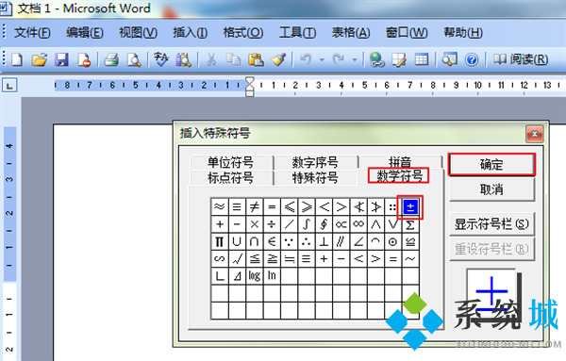
Task: Select the ∞ infinity symbol in grid
Action: (x=358, y=224)
